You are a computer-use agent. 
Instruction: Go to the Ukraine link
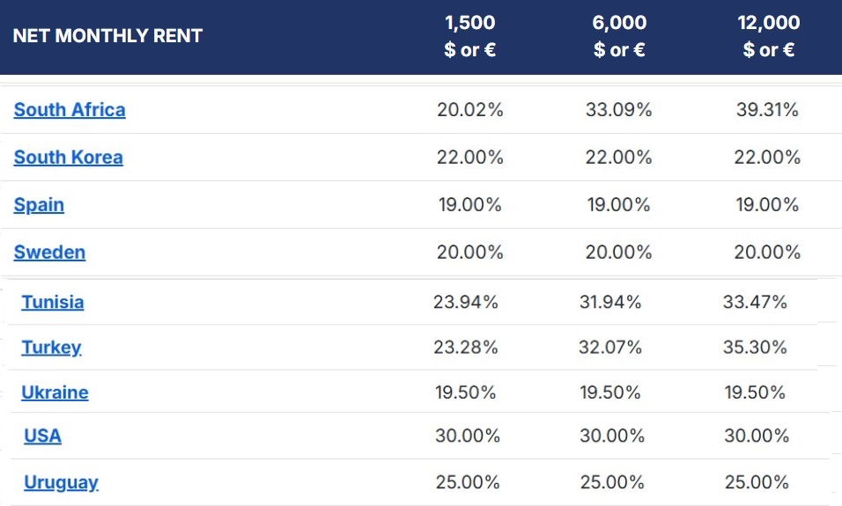pyautogui.click(x=55, y=392)
